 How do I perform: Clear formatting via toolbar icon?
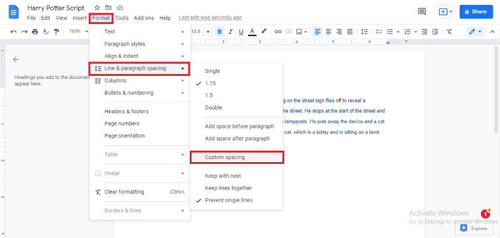(x=449, y=31)
